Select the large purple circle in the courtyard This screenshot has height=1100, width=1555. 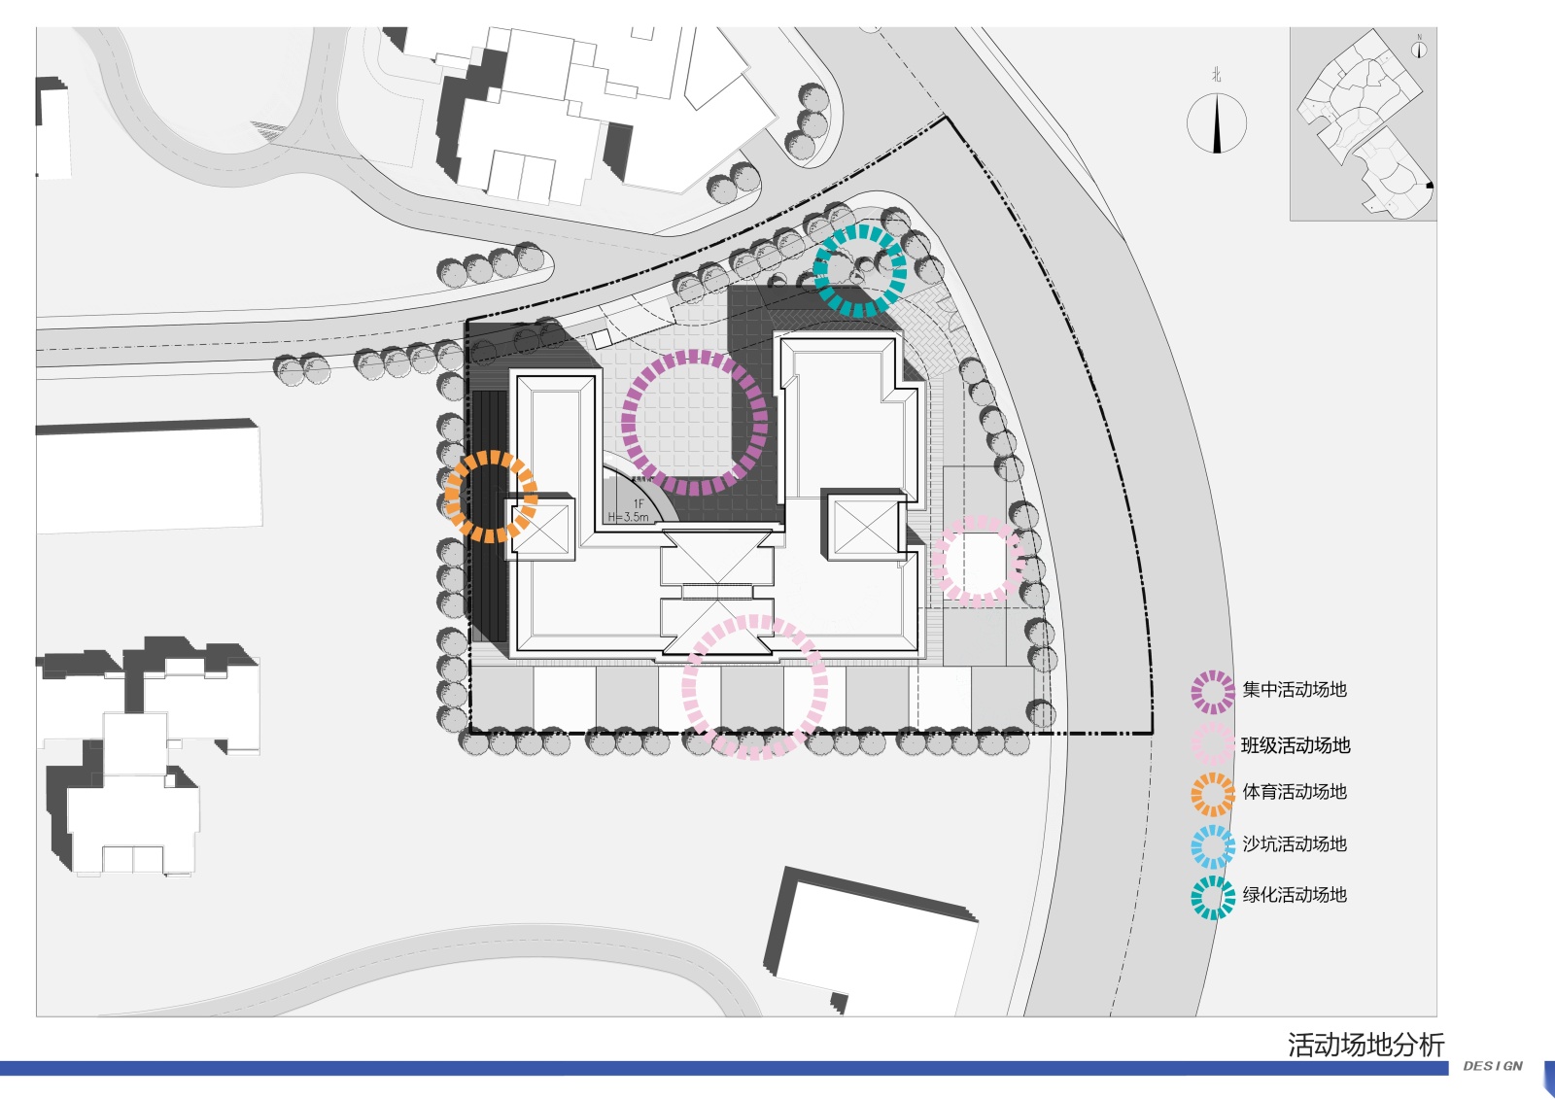(x=694, y=423)
